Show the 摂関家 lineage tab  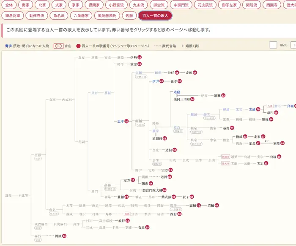pyautogui.click(x=94, y=5)
